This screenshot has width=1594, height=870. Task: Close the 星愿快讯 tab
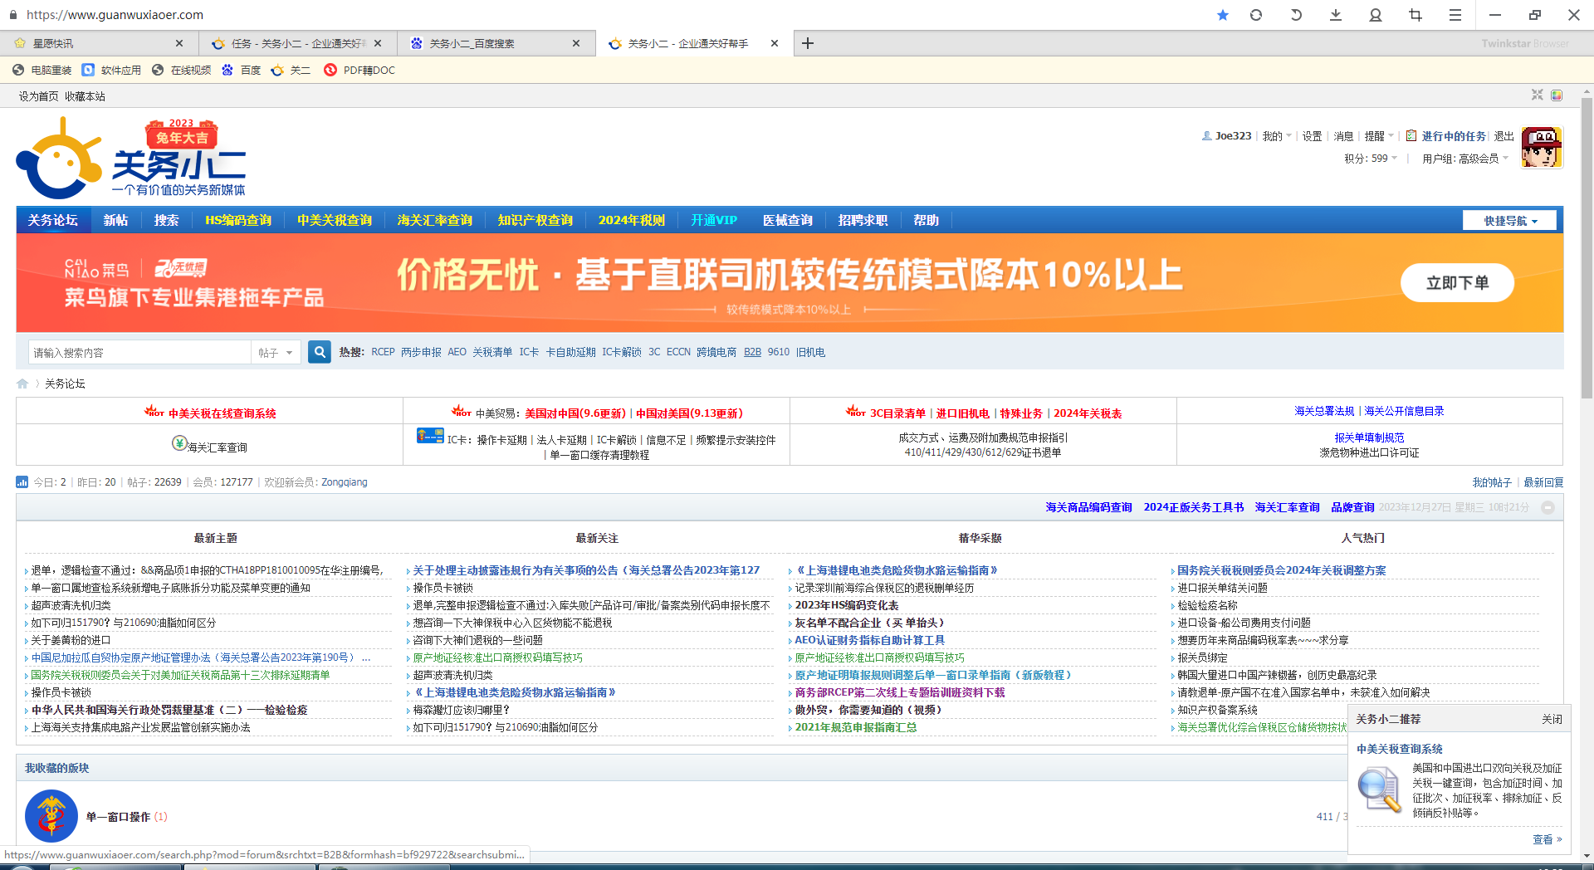point(179,43)
